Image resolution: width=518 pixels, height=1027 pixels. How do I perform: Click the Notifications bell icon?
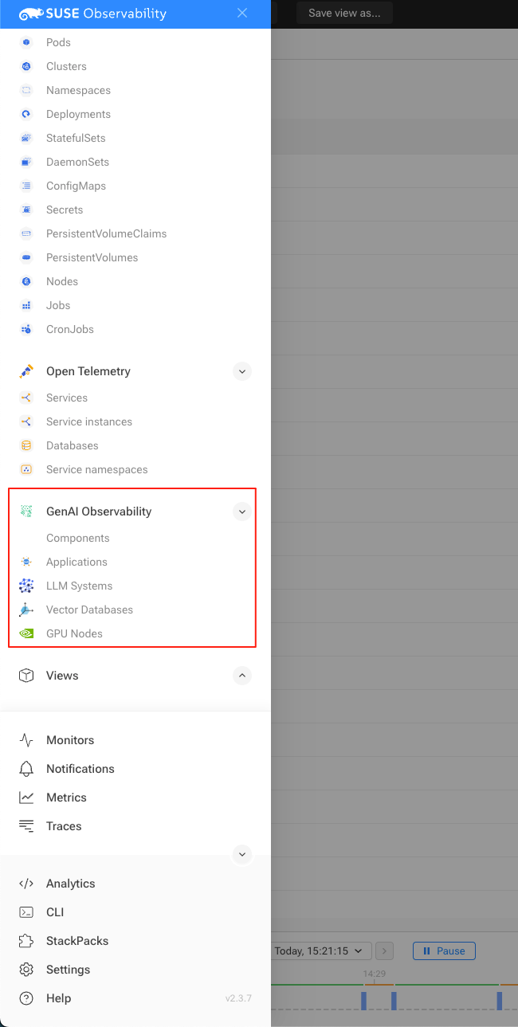point(26,769)
